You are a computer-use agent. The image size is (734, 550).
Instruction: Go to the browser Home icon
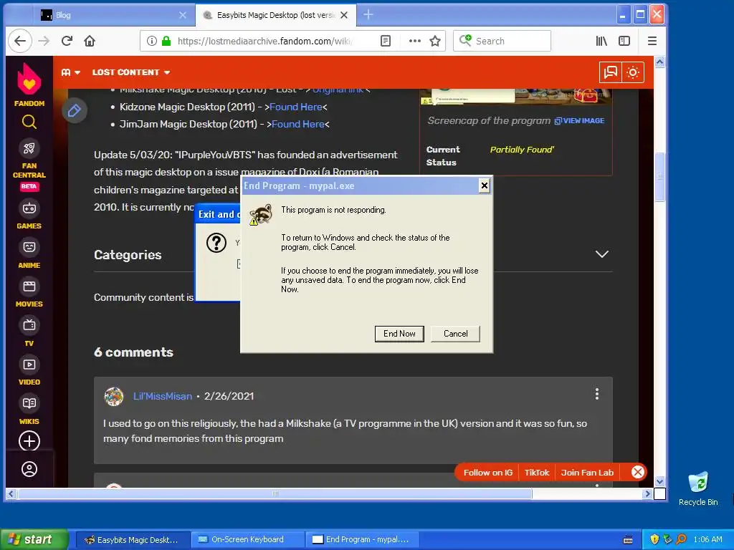click(x=90, y=41)
